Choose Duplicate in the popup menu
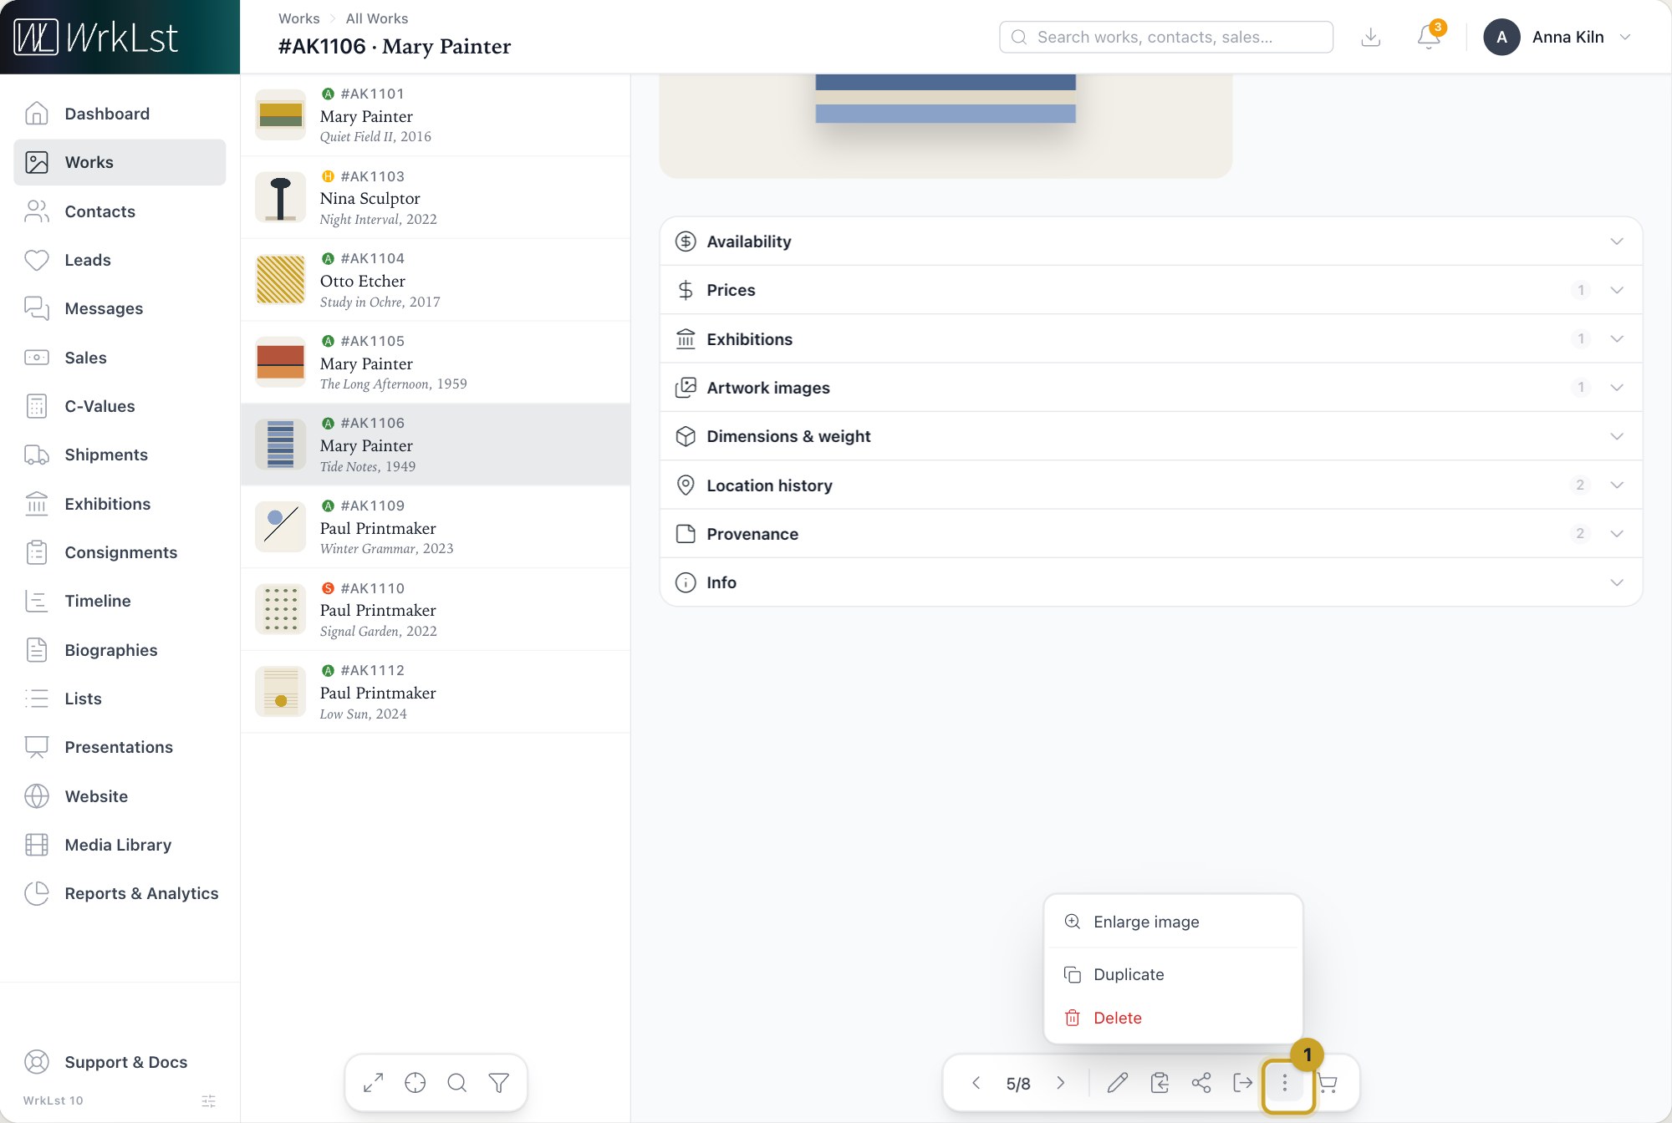1672x1123 pixels. point(1173,974)
